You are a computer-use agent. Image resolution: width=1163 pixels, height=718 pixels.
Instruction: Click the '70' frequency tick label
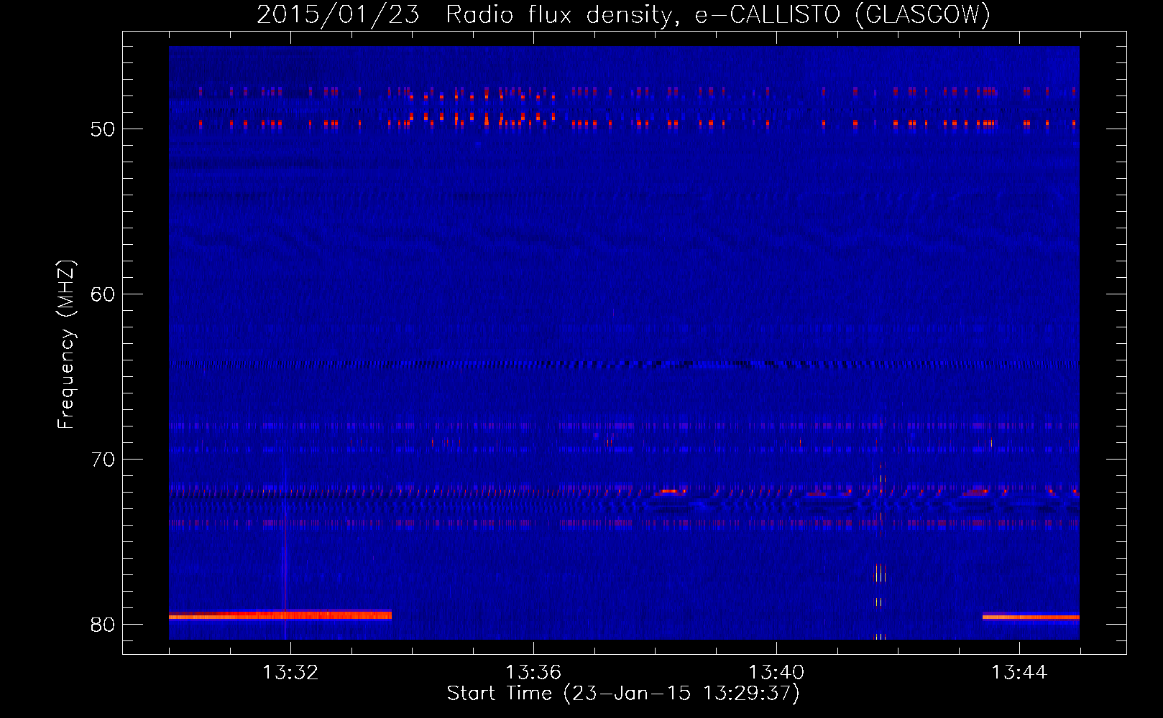click(103, 460)
